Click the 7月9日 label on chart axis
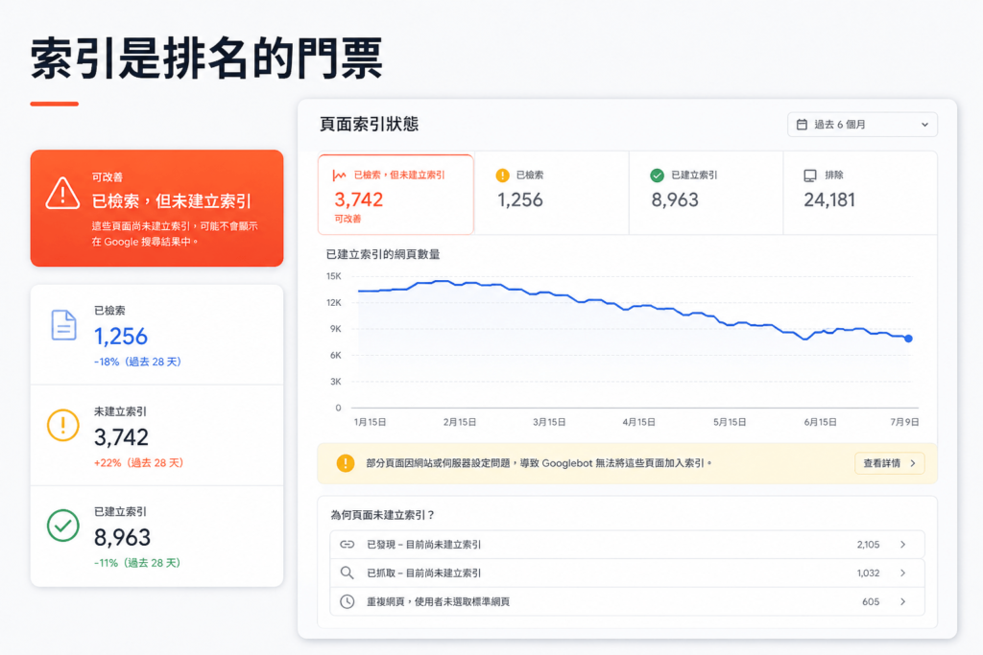Image resolution: width=983 pixels, height=655 pixels. 904,422
